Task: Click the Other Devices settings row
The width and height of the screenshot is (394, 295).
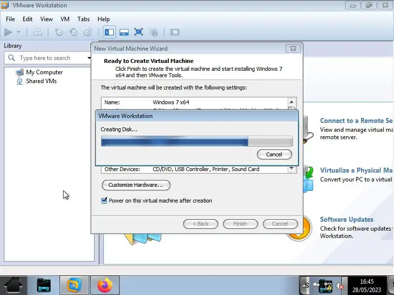Action: pyautogui.click(x=194, y=169)
